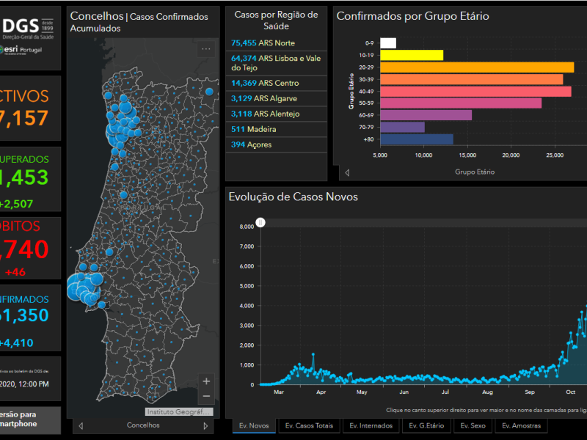Go to previous map view using left arrow
Viewport: 587px width, 440px height.
click(81, 425)
